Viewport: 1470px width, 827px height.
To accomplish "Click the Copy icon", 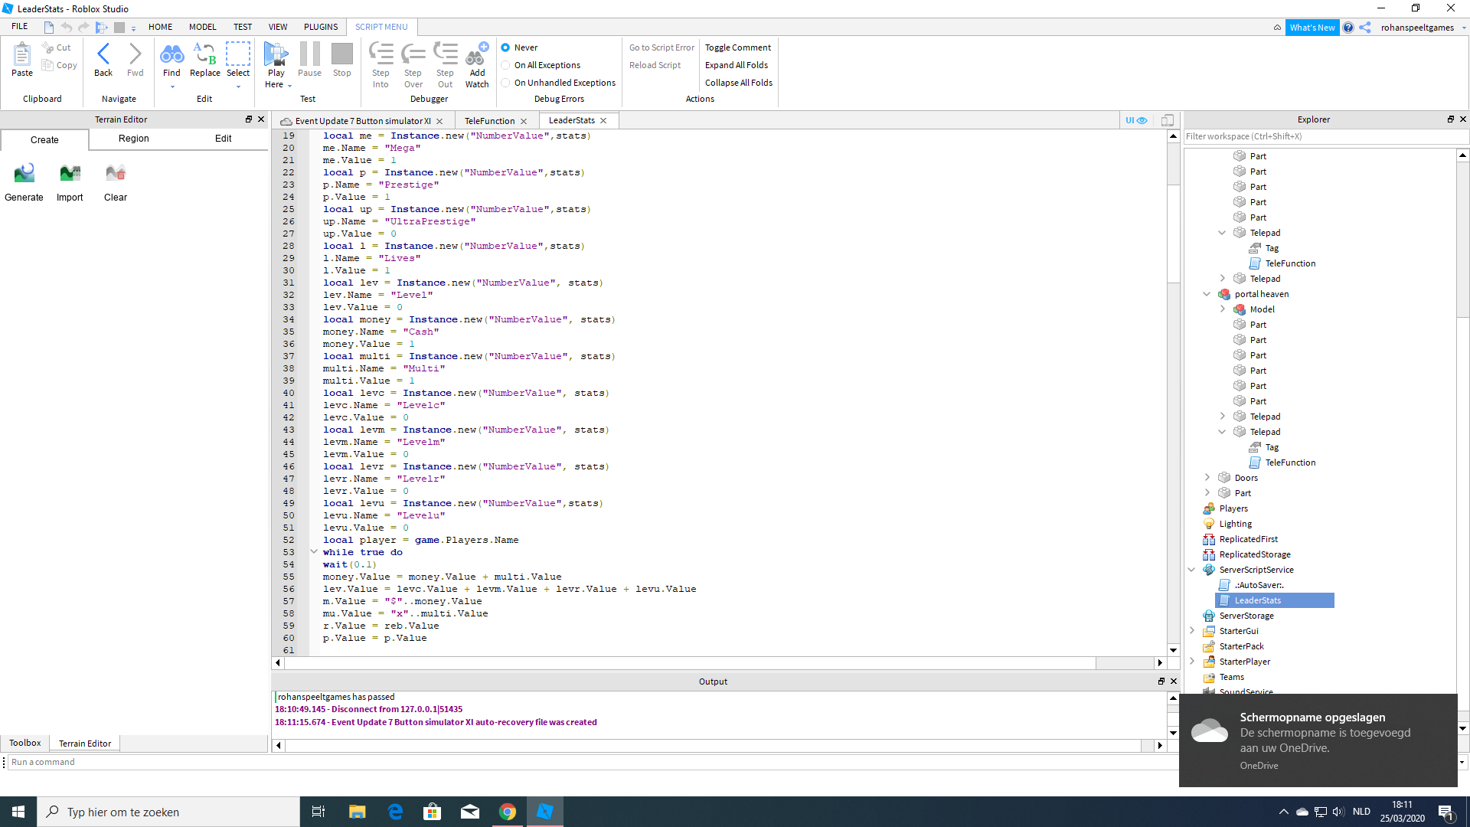I will (48, 65).
